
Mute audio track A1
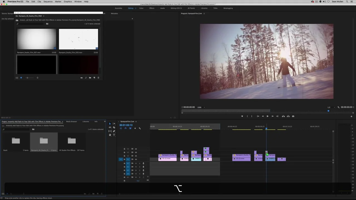click(136, 163)
